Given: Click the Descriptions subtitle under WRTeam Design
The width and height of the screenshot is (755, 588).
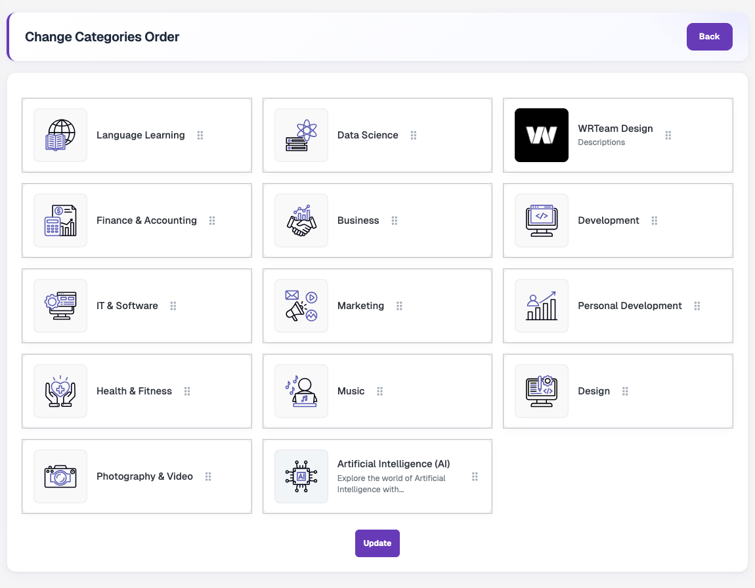Looking at the screenshot, I should click(x=601, y=142).
